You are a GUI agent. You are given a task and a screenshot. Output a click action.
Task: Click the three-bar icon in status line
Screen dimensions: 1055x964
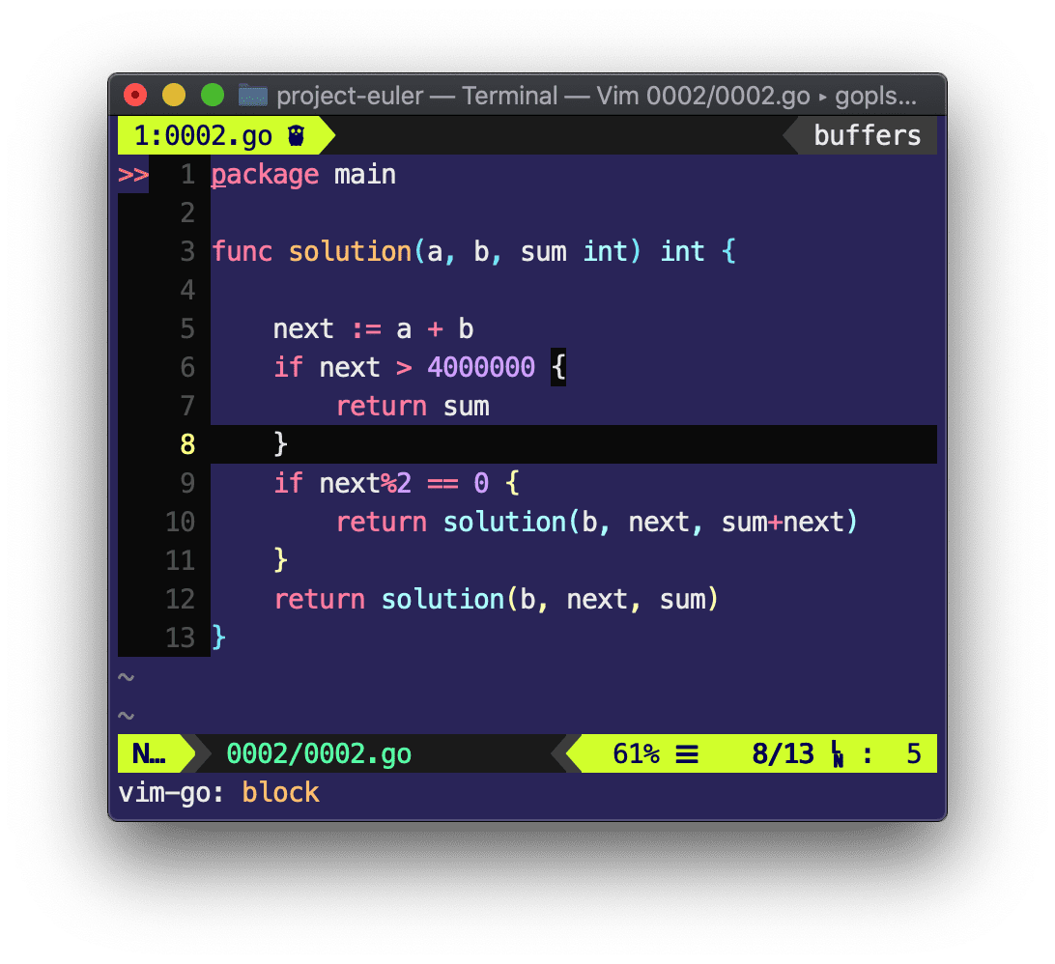coord(687,753)
